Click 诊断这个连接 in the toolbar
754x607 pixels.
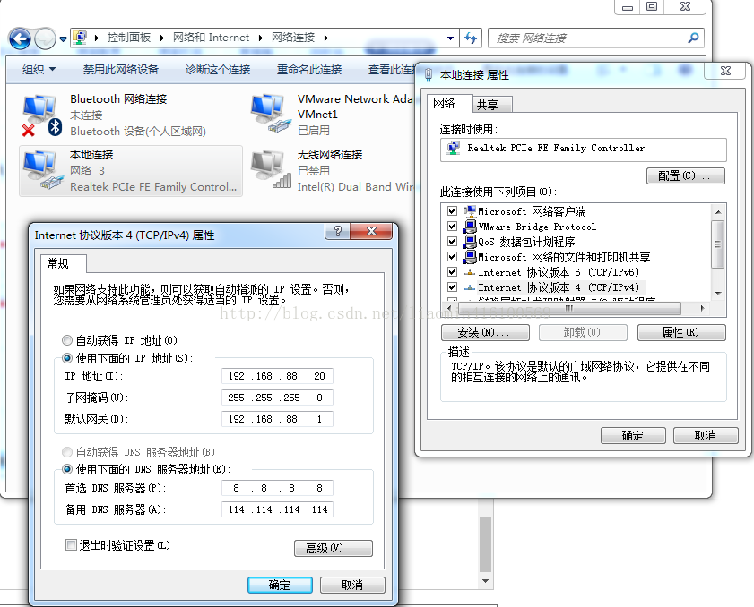click(218, 70)
